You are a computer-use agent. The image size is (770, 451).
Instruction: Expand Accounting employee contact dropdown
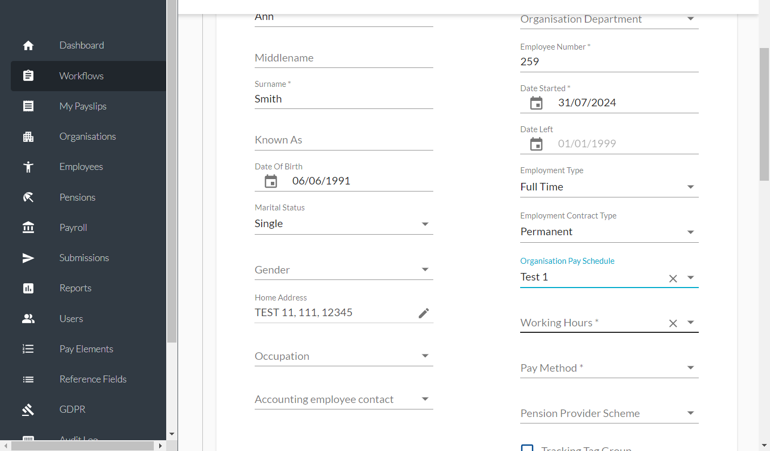pos(425,399)
